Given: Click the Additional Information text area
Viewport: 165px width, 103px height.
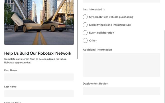Looking at the screenshot, I should coord(121,65).
